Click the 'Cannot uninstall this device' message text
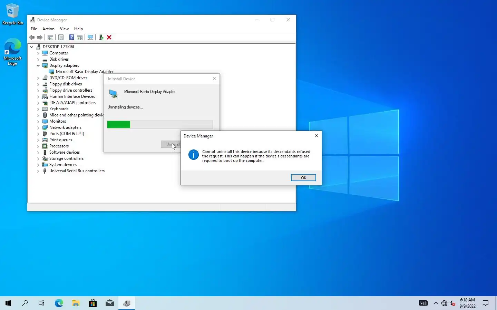Viewport: 497px width, 310px height. tap(256, 156)
